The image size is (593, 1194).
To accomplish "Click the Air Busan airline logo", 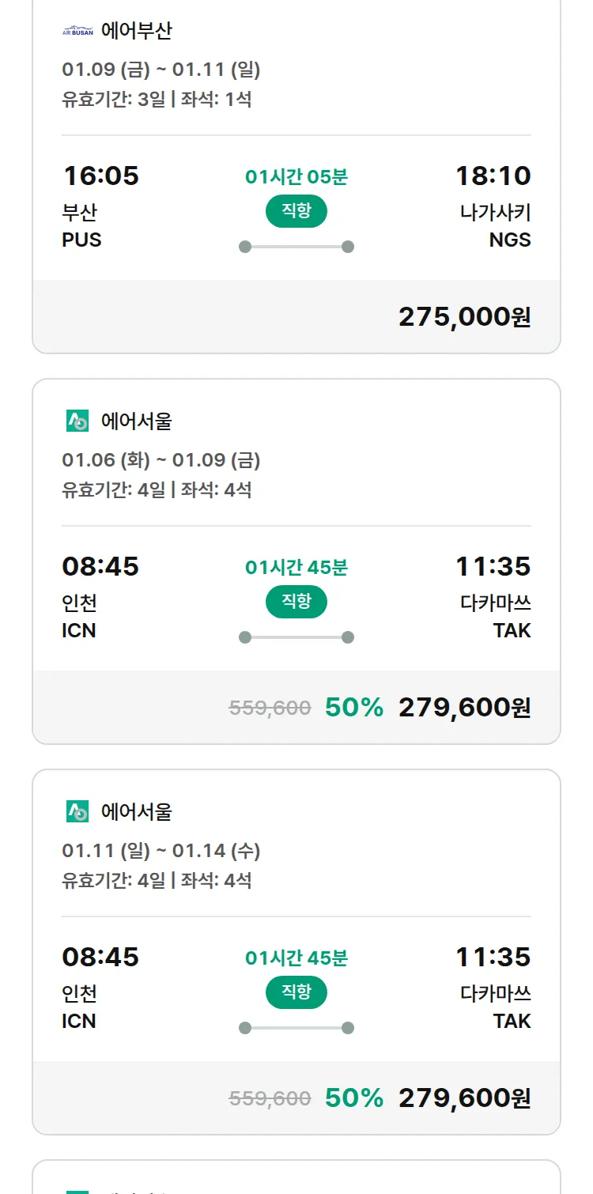I will (x=77, y=32).
